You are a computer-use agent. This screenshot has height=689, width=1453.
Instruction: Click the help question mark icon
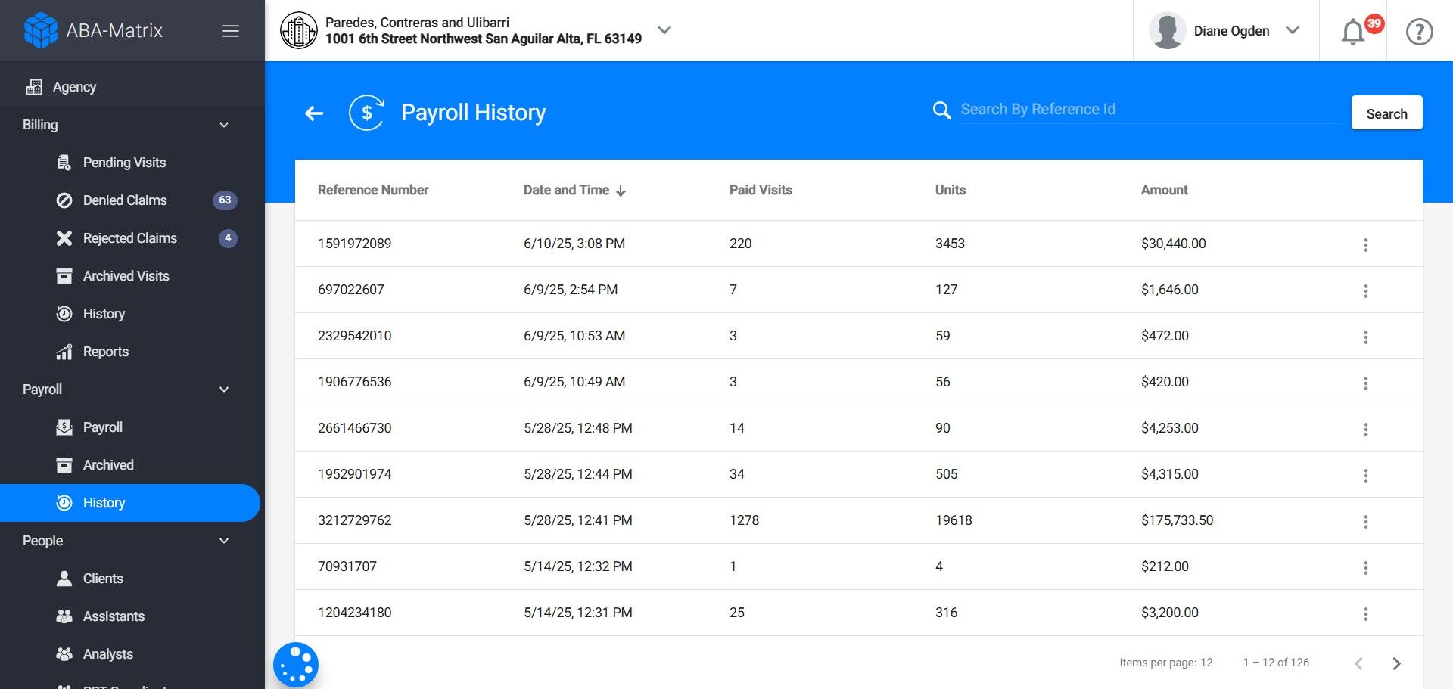point(1419,32)
